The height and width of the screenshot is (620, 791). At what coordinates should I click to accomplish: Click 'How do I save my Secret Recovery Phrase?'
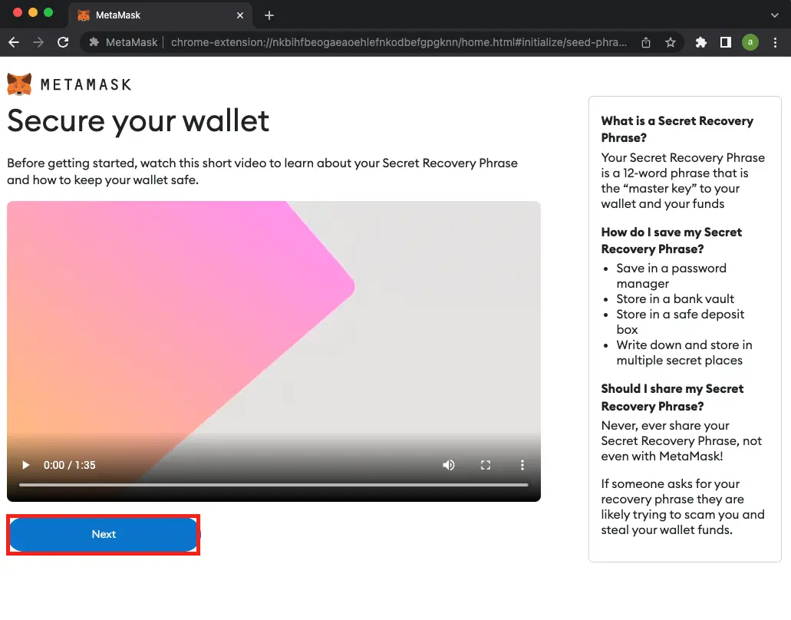[671, 241]
